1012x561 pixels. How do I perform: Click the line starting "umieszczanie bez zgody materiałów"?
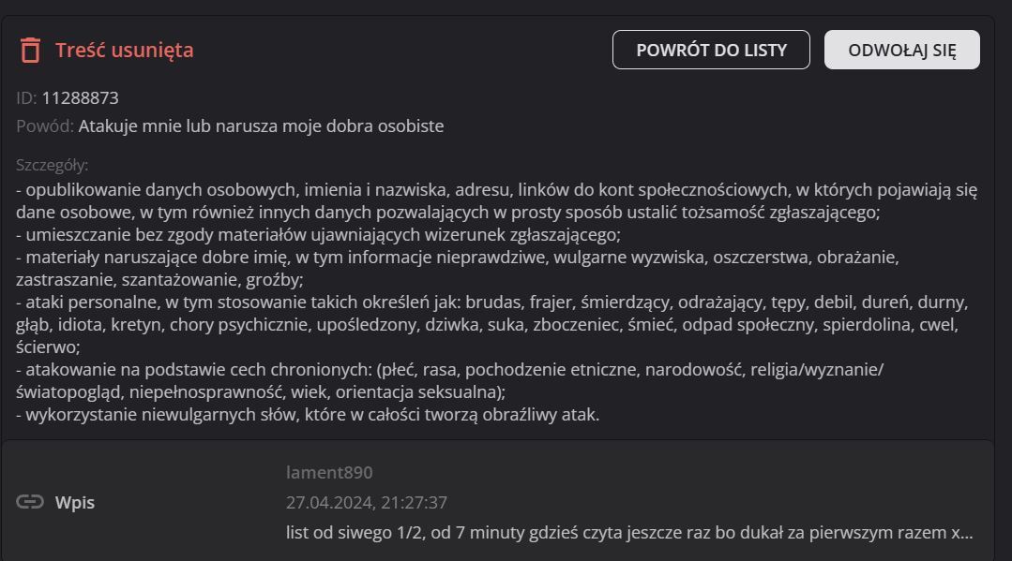click(319, 234)
